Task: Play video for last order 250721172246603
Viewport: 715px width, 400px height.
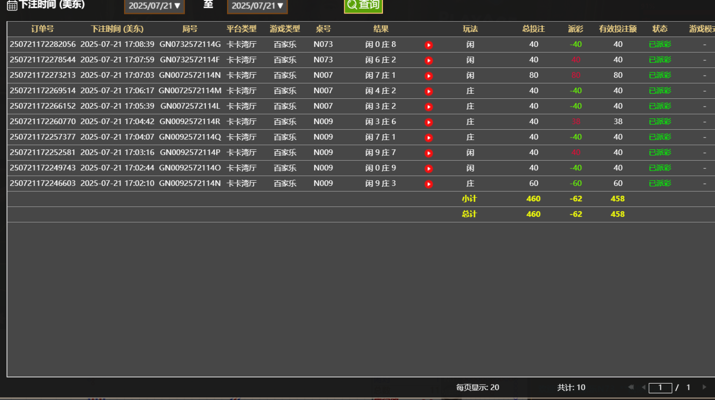Action: [428, 183]
